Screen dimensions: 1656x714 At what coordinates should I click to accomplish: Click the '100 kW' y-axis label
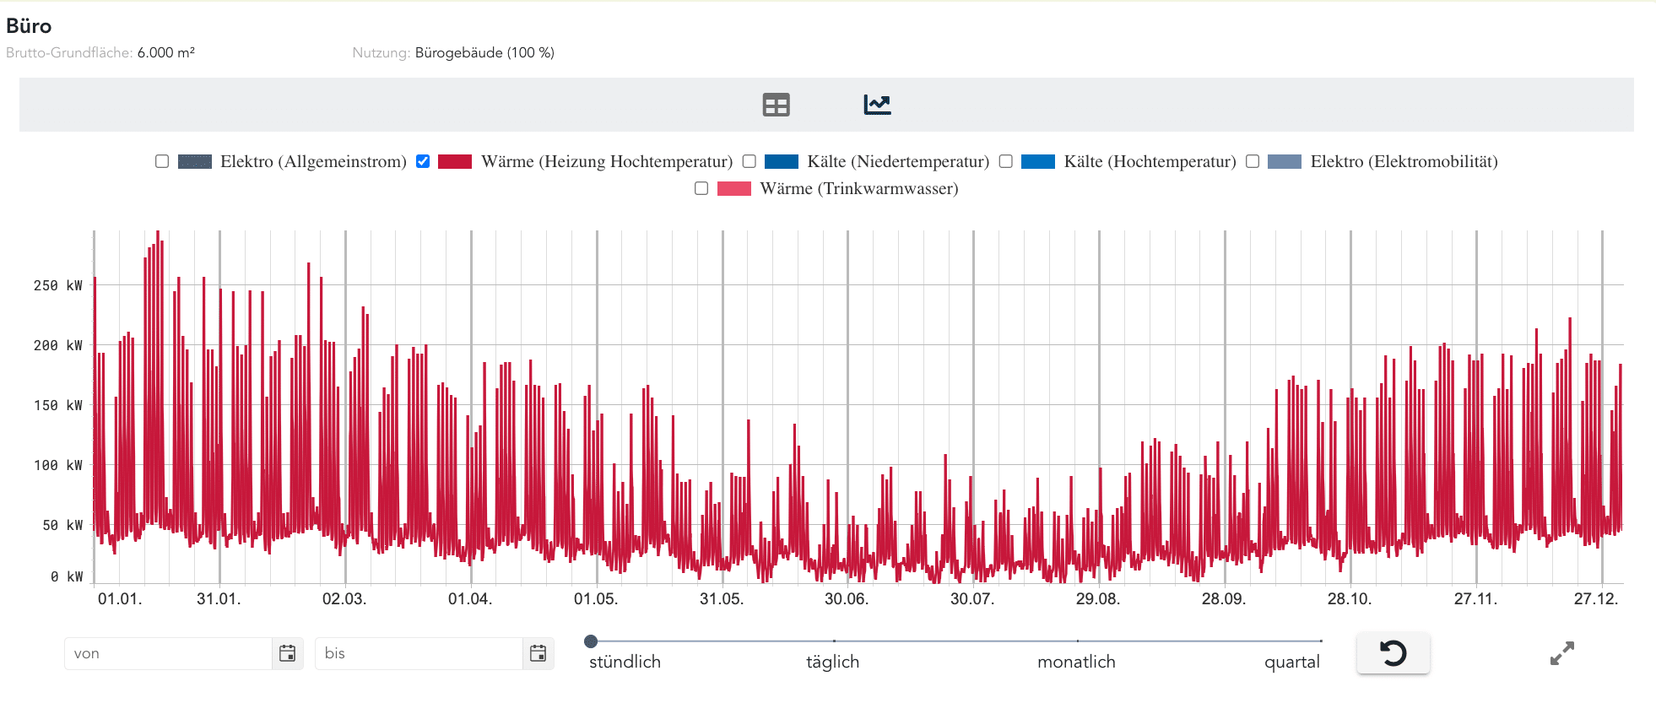[58, 465]
